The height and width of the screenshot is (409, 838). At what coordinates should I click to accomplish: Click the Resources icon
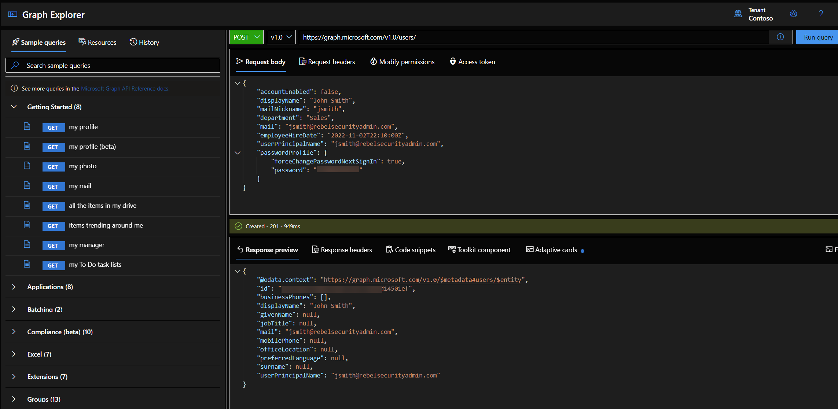pos(97,42)
